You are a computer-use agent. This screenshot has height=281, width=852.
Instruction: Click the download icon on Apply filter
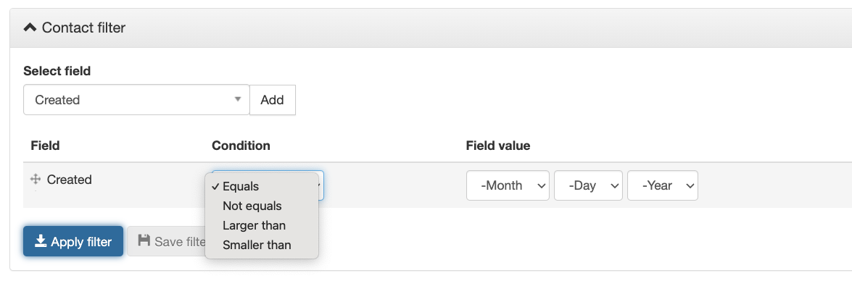coord(40,241)
